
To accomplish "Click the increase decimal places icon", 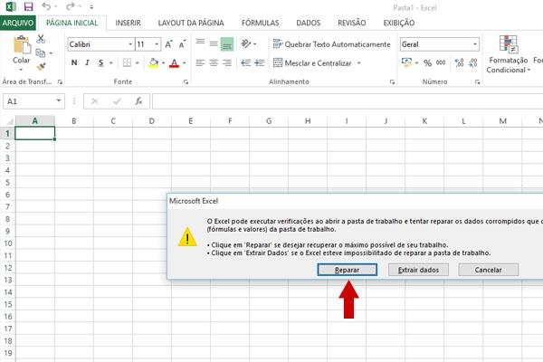I will click(x=459, y=62).
